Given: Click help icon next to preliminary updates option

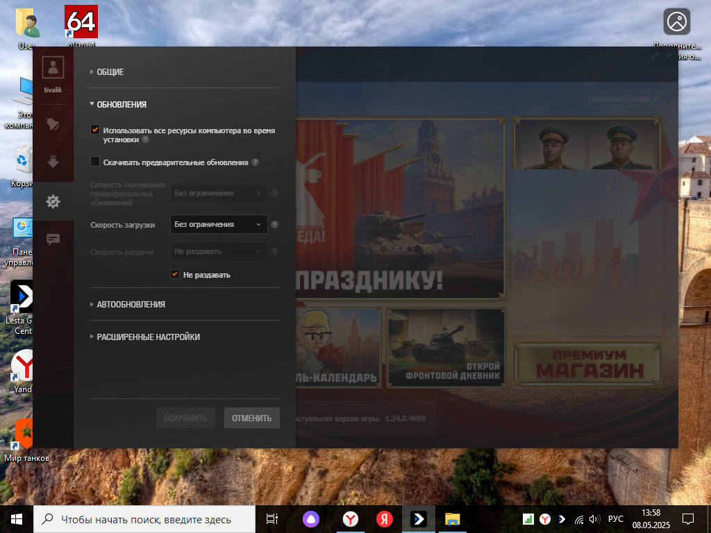Looking at the screenshot, I should [256, 162].
